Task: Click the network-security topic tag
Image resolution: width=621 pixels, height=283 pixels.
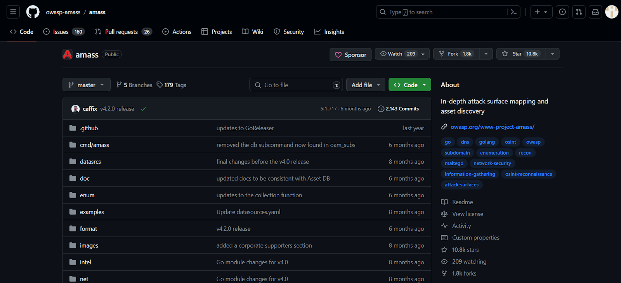Action: [x=492, y=164]
